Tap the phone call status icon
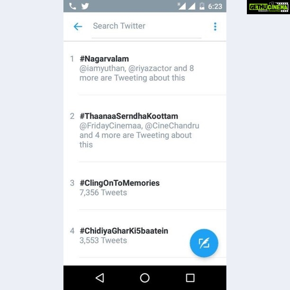The height and width of the screenshot is (290, 290). 72,6
